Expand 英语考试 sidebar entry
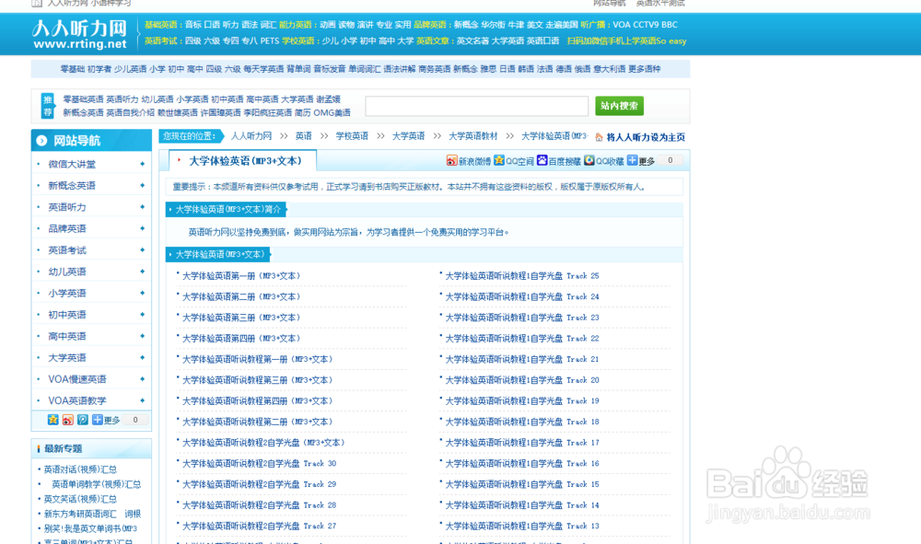The width and height of the screenshot is (921, 544). click(x=142, y=250)
